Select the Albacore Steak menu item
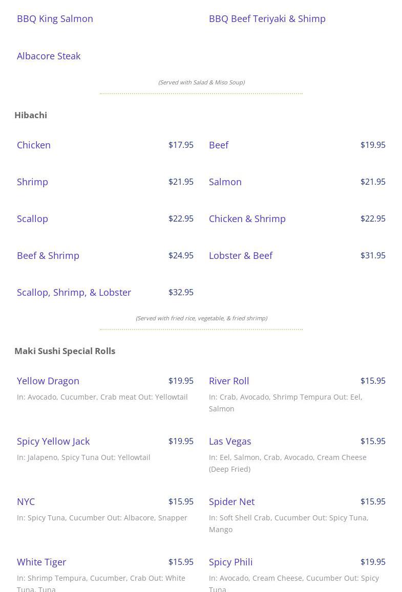Screen dimensions: 402x592 click(x=49, y=56)
